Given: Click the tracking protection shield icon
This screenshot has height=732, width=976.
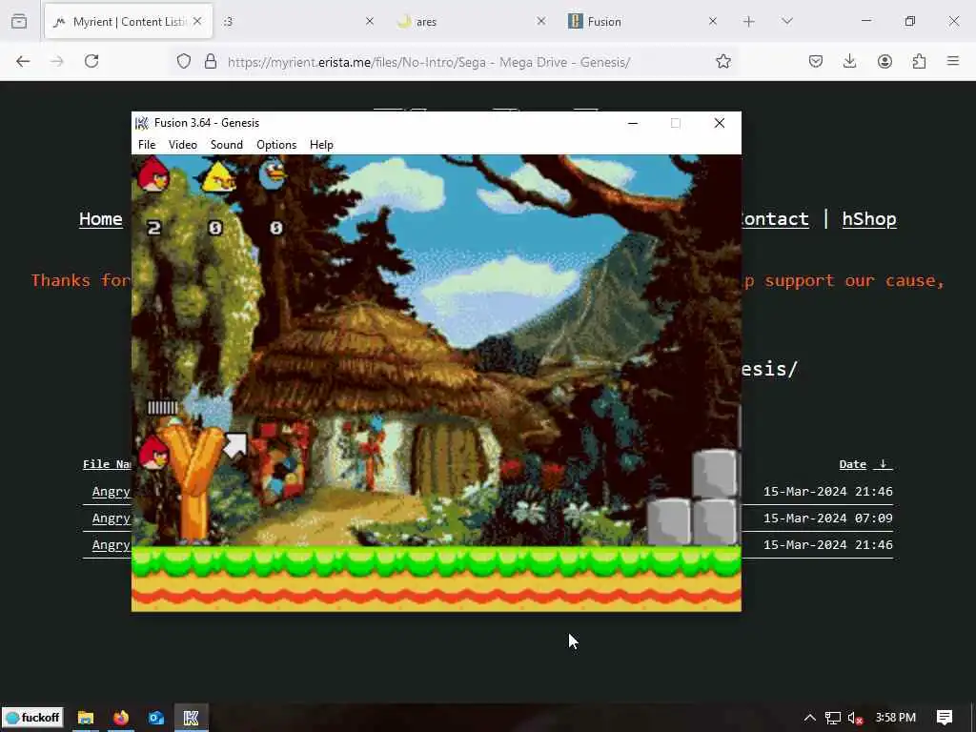Looking at the screenshot, I should 184,61.
